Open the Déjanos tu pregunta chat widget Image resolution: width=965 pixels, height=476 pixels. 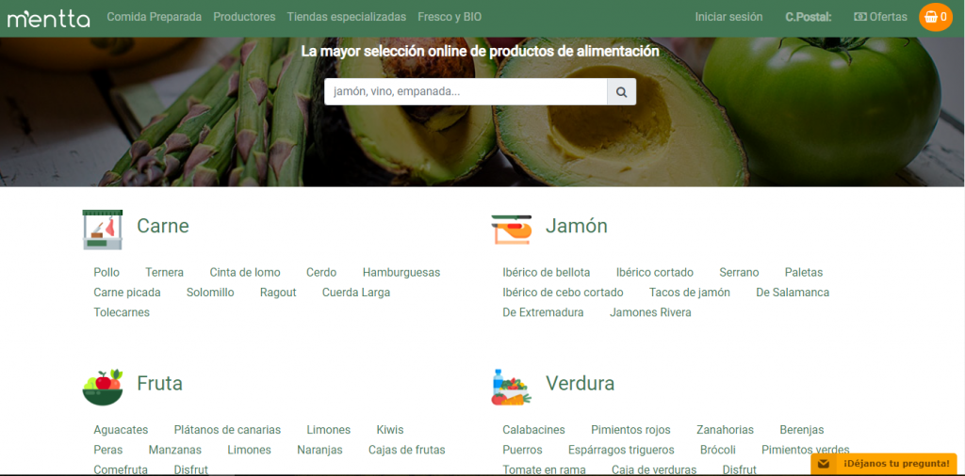[x=884, y=464]
